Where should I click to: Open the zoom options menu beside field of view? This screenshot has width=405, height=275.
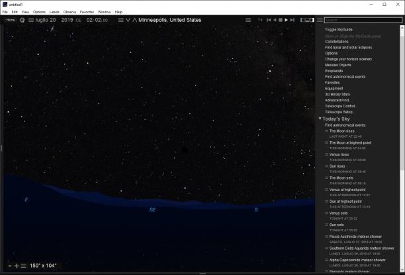(x=24, y=266)
